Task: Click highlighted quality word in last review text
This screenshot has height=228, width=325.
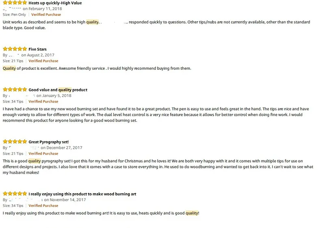Action: click(192, 213)
